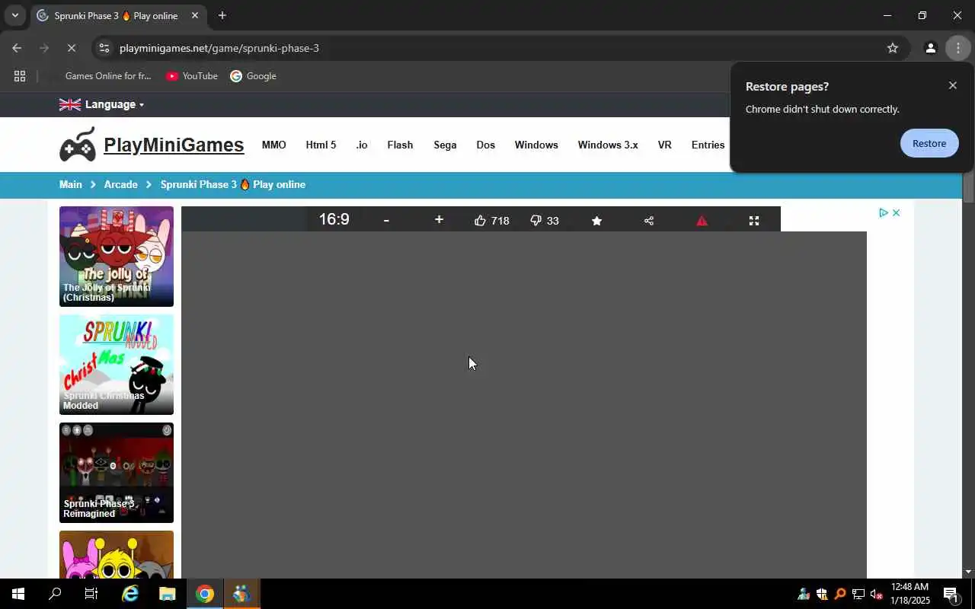
Task: Click the page vertical scrollbar
Action: 968,187
